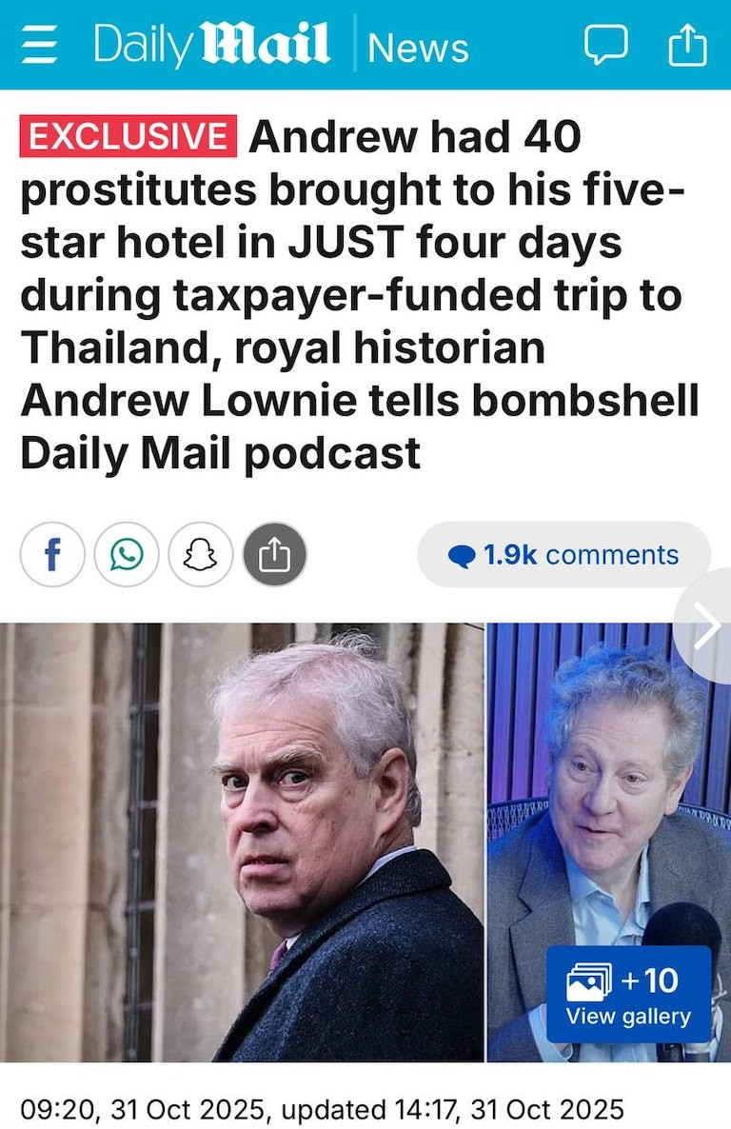Tap the share icon in the top header
The width and height of the screenshot is (731, 1129).
[x=687, y=45]
